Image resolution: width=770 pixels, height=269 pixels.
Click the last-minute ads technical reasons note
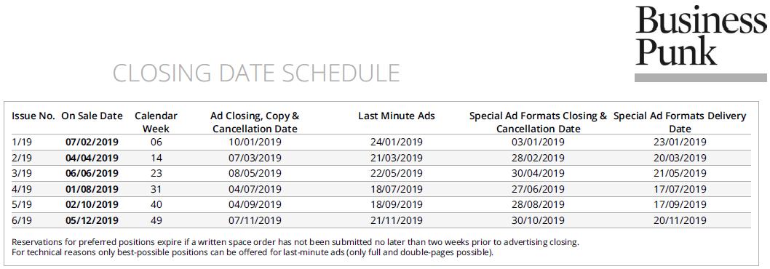point(253,253)
